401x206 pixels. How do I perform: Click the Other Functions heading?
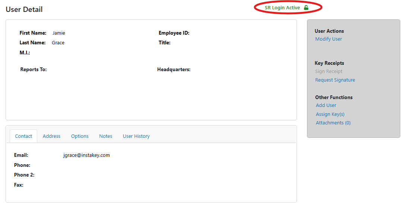[334, 97]
